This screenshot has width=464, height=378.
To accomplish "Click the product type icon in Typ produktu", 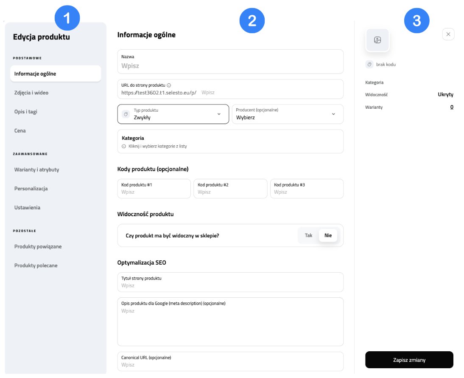I will (126, 114).
